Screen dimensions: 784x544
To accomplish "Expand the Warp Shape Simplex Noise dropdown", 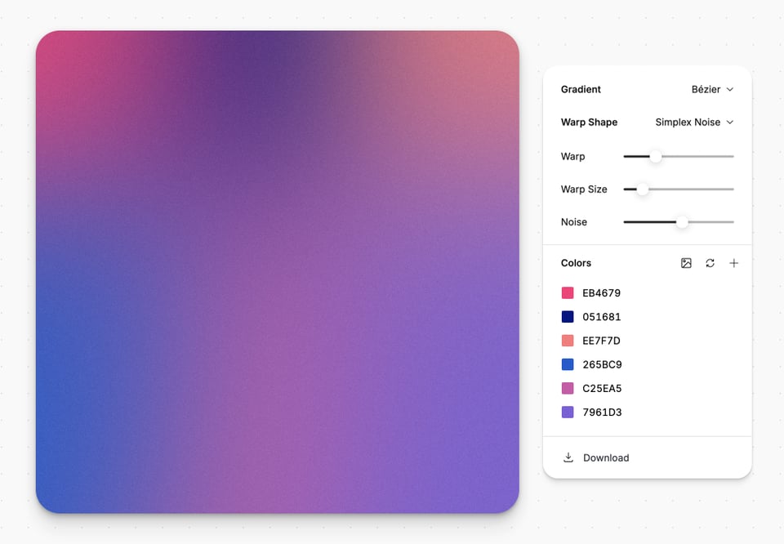I will click(694, 122).
